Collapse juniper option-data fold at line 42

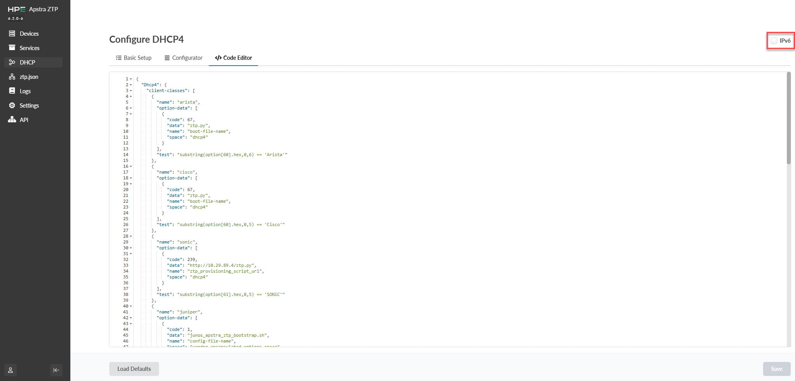coord(131,318)
